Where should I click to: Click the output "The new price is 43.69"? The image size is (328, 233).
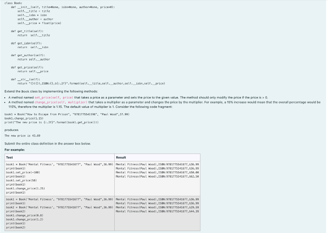point(22,135)
